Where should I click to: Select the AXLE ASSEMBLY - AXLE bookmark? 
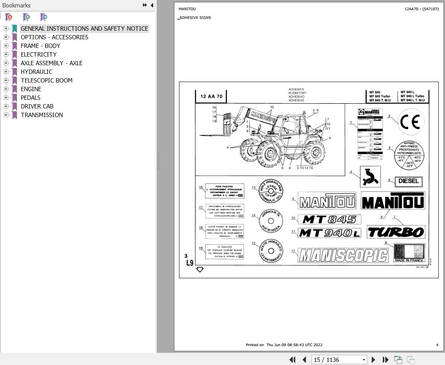(52, 63)
